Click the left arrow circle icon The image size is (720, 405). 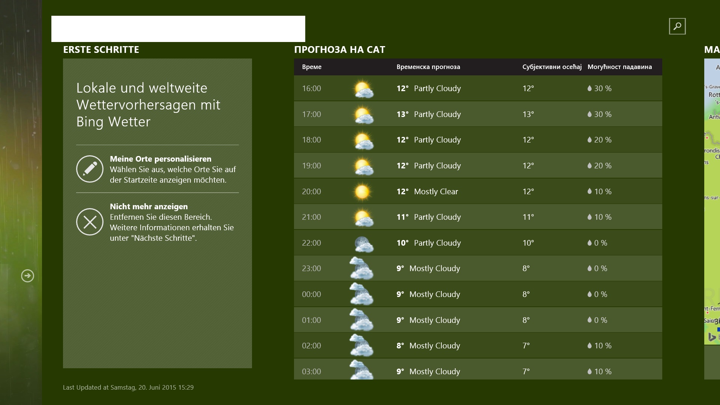[27, 276]
